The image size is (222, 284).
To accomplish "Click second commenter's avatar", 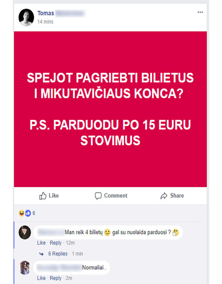I will click(25, 267).
